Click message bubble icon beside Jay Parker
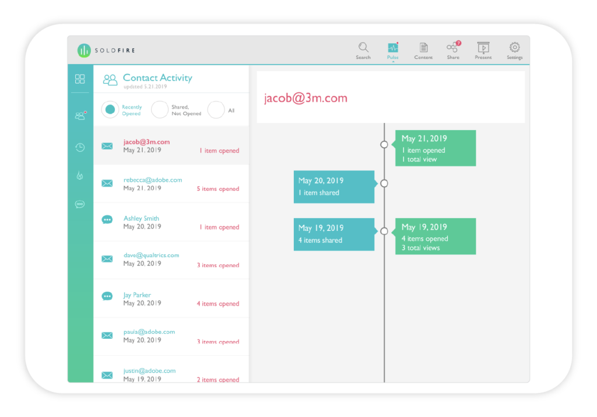 coord(107,296)
